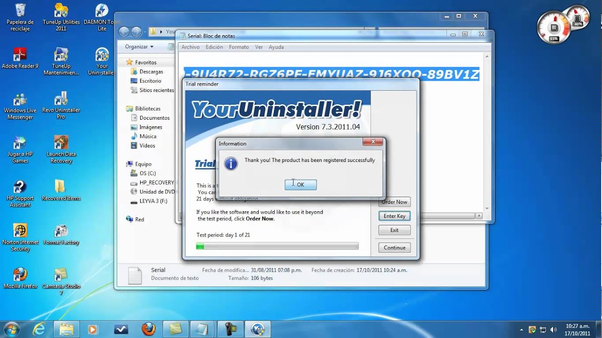Open the Archivo menu in Notepad
602x338 pixels.
click(190, 47)
